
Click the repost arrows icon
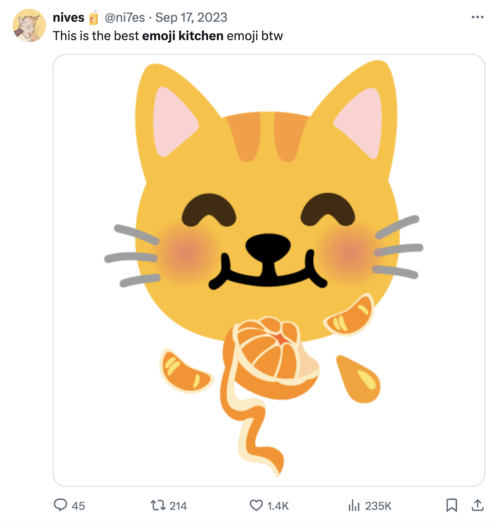(158, 506)
